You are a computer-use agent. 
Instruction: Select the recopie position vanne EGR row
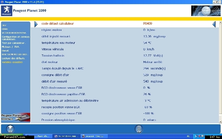(125, 107)
